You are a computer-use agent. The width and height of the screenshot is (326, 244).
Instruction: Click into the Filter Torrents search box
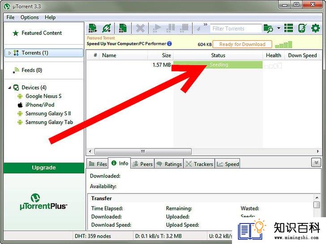pos(236,29)
